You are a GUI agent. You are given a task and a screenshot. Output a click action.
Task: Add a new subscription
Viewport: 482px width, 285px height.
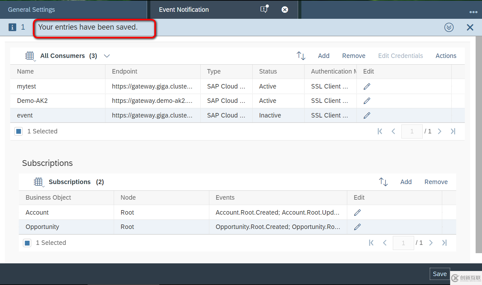click(406, 182)
